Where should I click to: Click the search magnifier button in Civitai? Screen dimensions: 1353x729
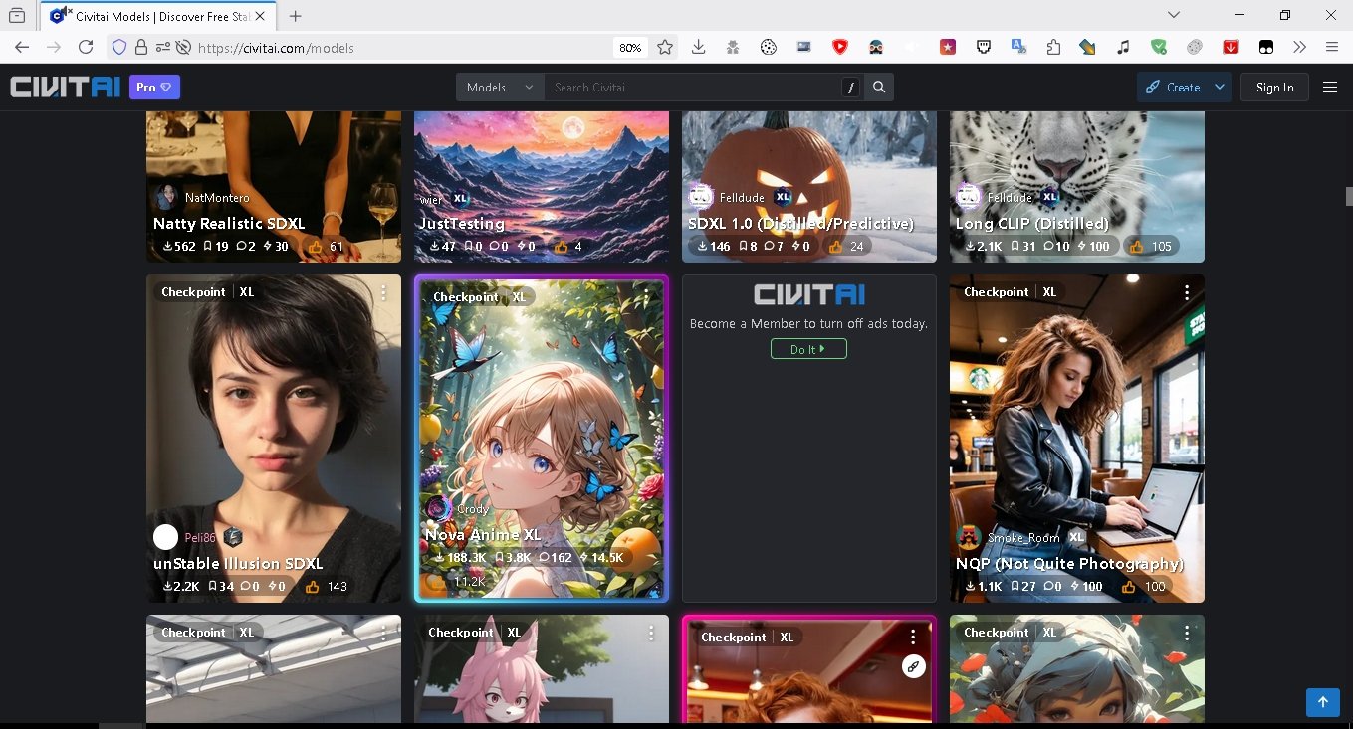879,88
